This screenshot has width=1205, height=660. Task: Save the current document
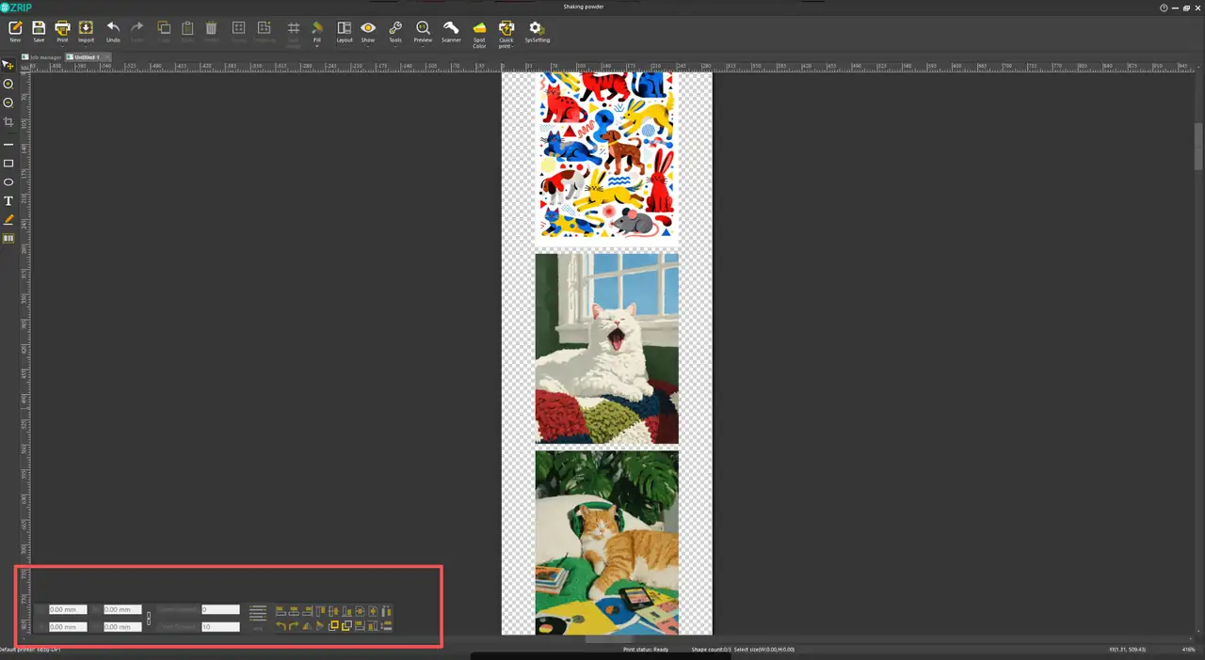point(39,32)
